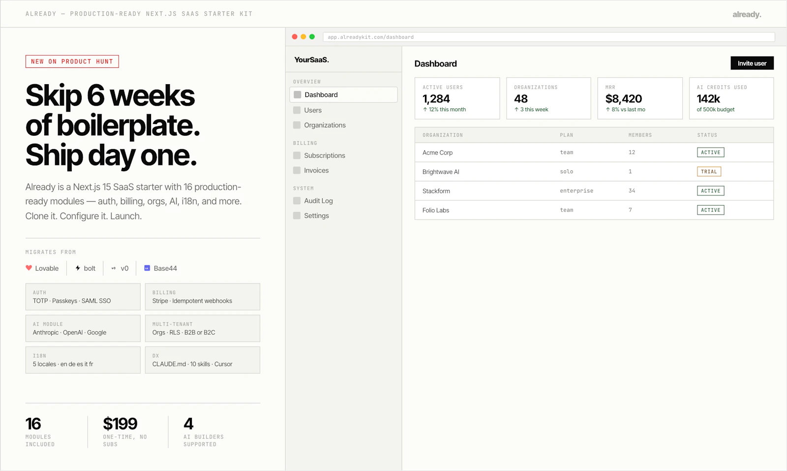Select the MRR stat card showing $8,420
Image resolution: width=787 pixels, height=471 pixels.
(x=640, y=98)
